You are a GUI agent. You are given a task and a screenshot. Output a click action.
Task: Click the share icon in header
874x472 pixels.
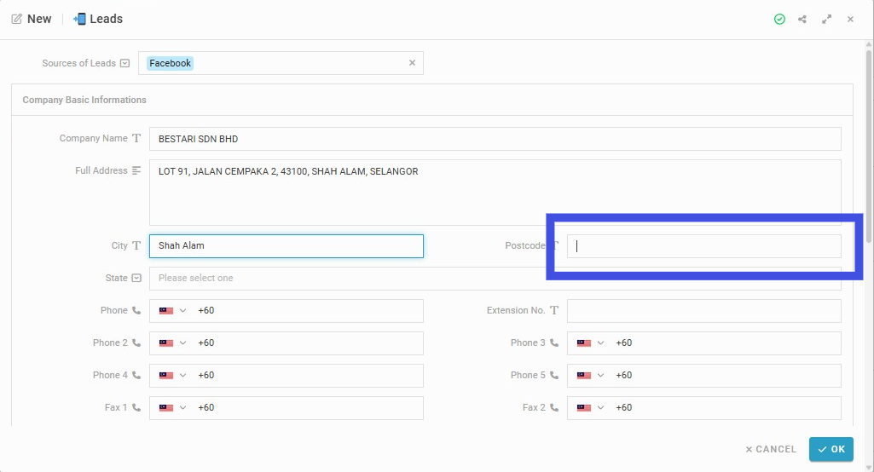tap(802, 20)
